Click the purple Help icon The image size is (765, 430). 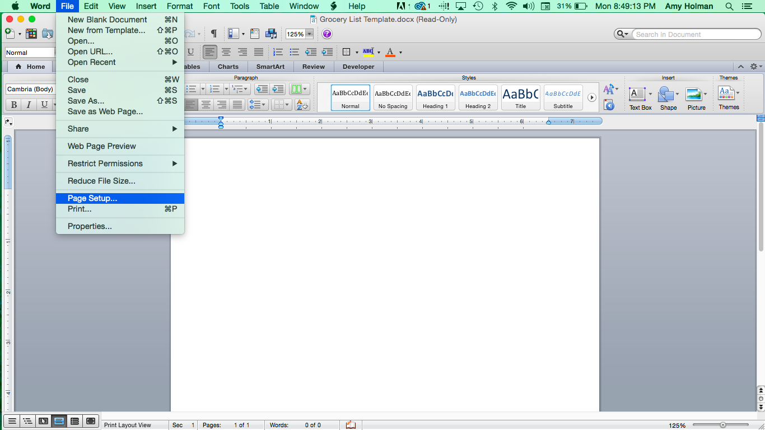pos(327,34)
